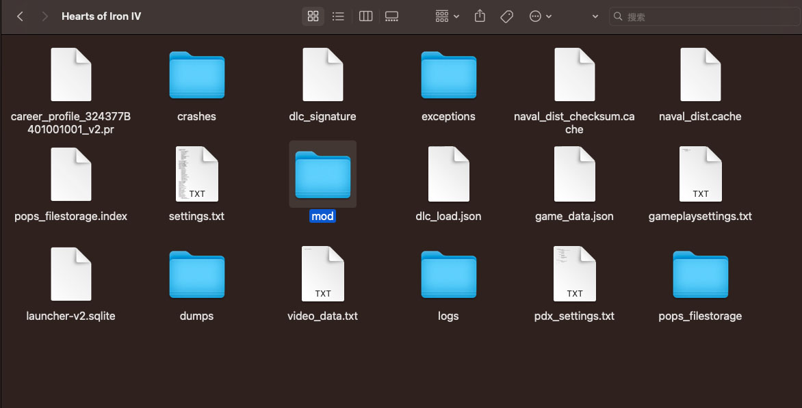
Task: Switch to icon grid view
Action: pyautogui.click(x=313, y=16)
